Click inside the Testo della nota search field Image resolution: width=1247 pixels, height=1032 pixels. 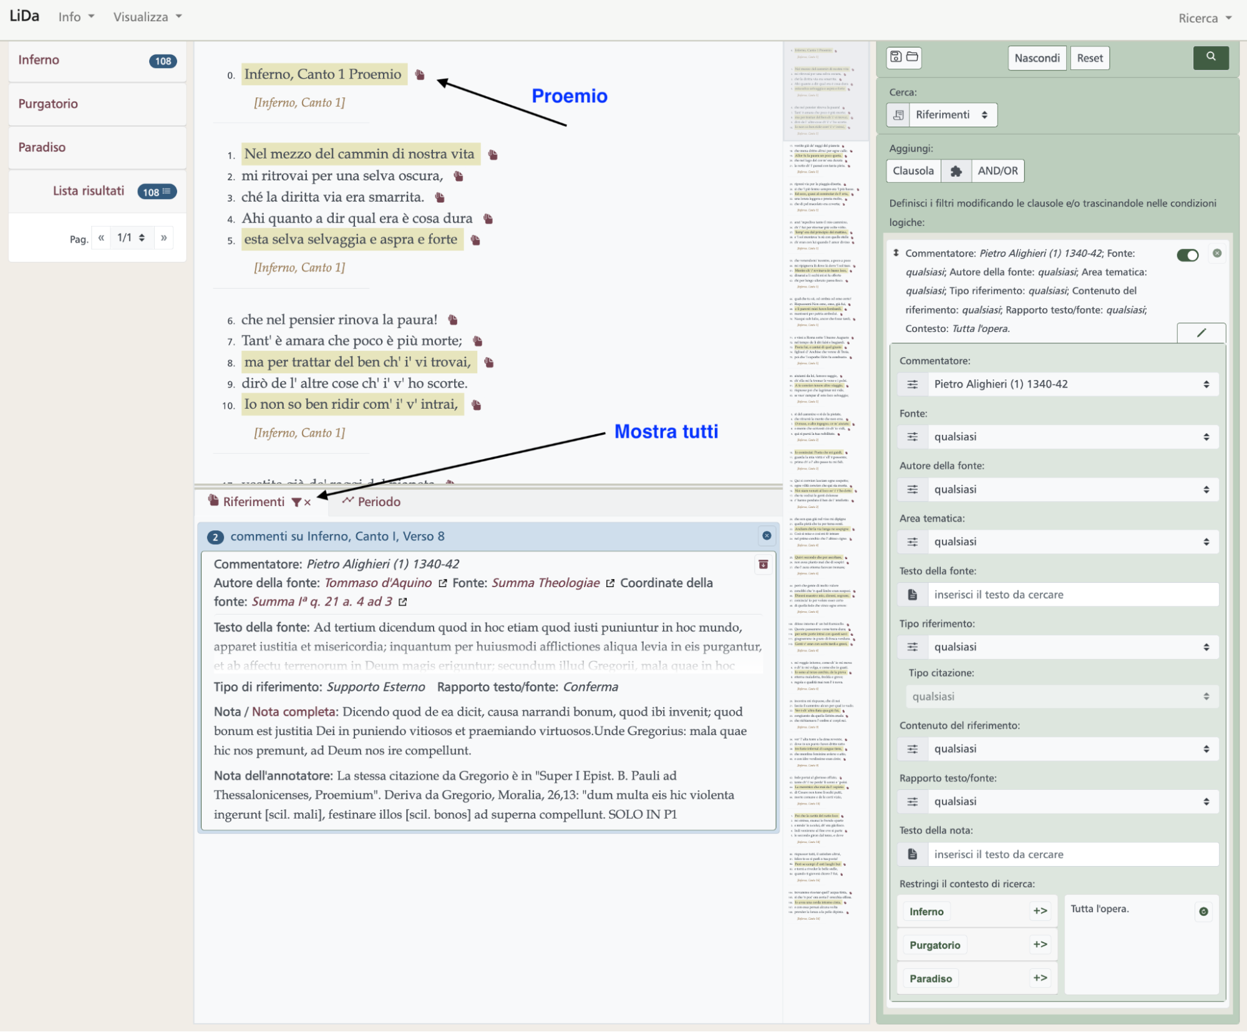(1072, 855)
